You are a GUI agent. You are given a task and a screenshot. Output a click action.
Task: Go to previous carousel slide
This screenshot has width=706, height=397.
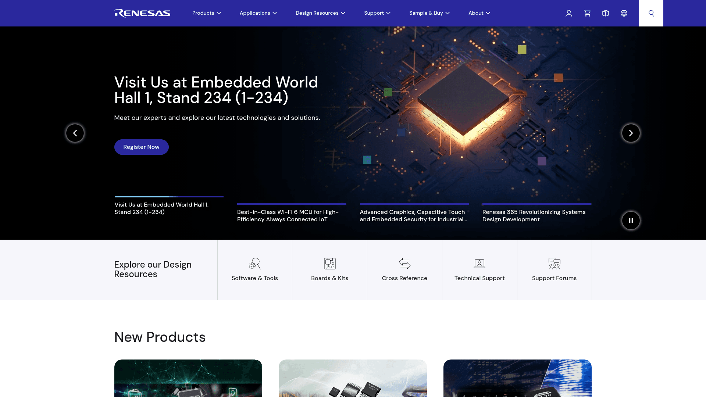[x=75, y=133]
